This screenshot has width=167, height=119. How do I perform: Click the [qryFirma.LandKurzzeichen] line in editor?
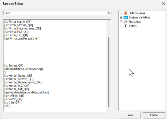[x=22, y=39]
